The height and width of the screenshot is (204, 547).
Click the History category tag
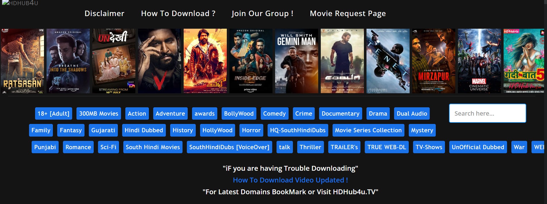click(183, 130)
